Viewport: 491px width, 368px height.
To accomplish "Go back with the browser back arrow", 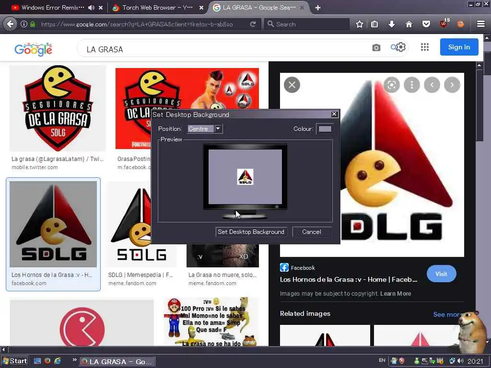I will click(10, 24).
